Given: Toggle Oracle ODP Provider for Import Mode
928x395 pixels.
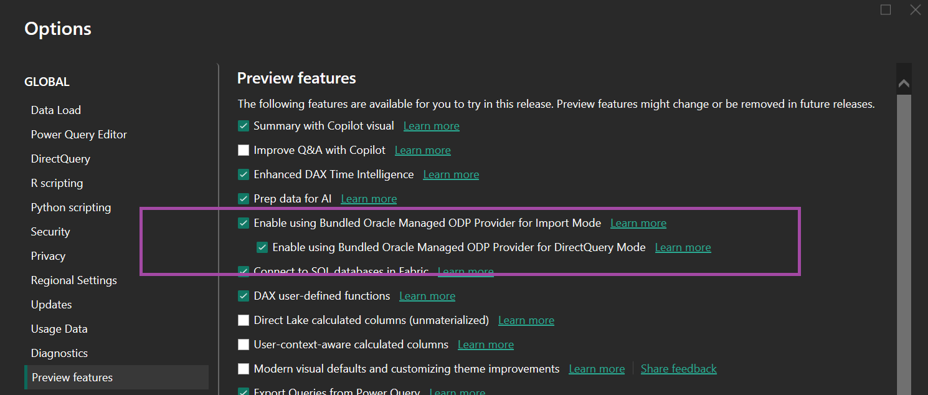Looking at the screenshot, I should (244, 223).
